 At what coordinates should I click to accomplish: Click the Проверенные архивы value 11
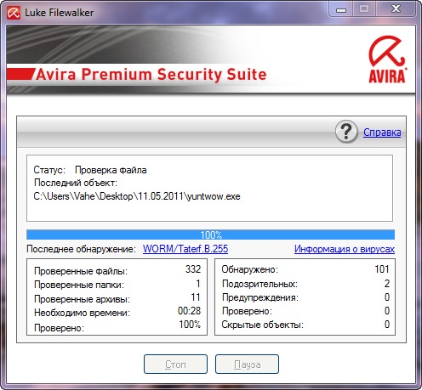[196, 297]
